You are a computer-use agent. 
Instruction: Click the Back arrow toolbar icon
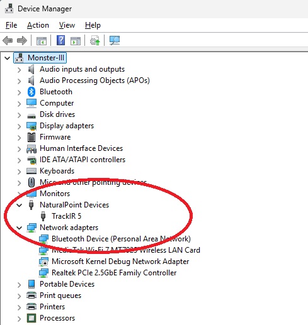pyautogui.click(x=8, y=40)
